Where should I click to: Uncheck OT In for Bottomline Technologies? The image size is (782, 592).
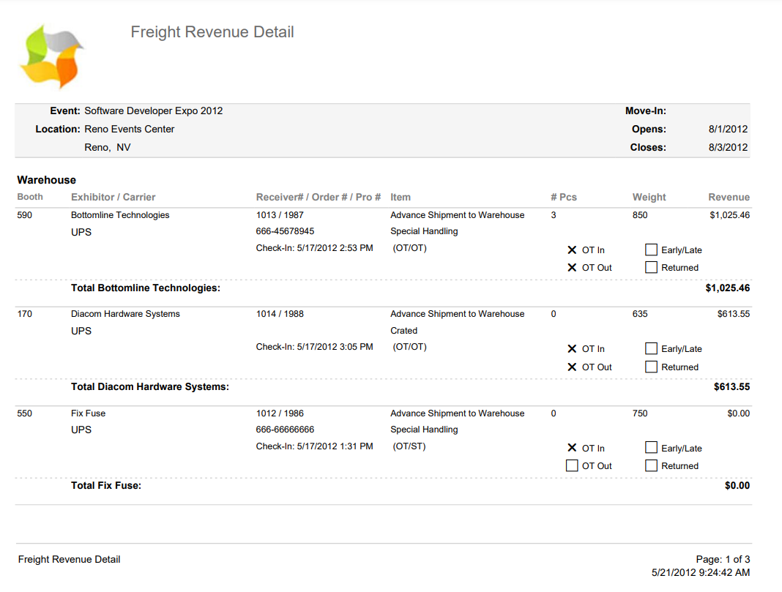click(x=573, y=250)
